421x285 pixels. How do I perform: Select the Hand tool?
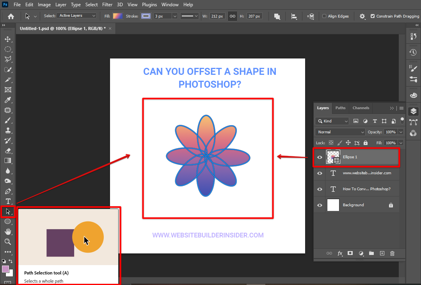coord(7,232)
